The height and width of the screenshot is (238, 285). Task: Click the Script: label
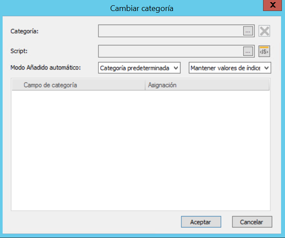[19, 51]
